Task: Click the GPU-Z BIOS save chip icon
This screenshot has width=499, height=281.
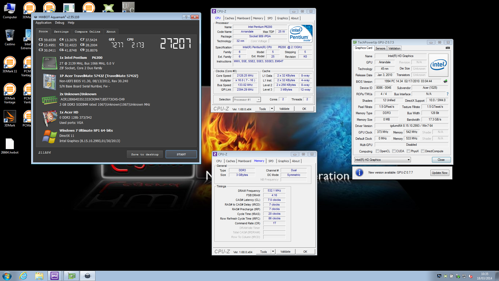Action: [x=445, y=81]
